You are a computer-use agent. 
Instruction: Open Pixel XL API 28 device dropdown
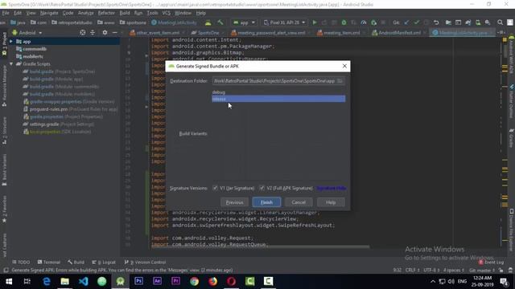284,22
